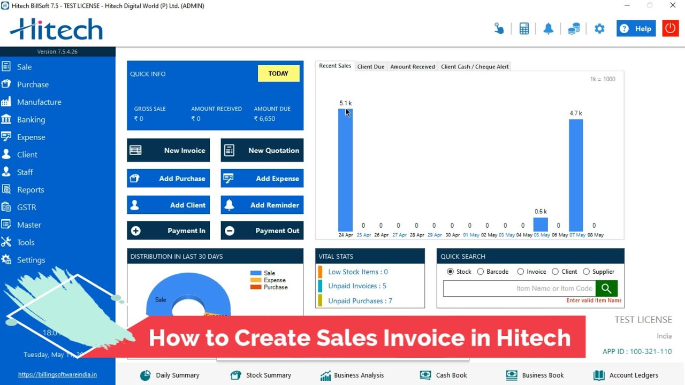Open Daily Summary in the bottom bar
The image size is (685, 385).
170,375
